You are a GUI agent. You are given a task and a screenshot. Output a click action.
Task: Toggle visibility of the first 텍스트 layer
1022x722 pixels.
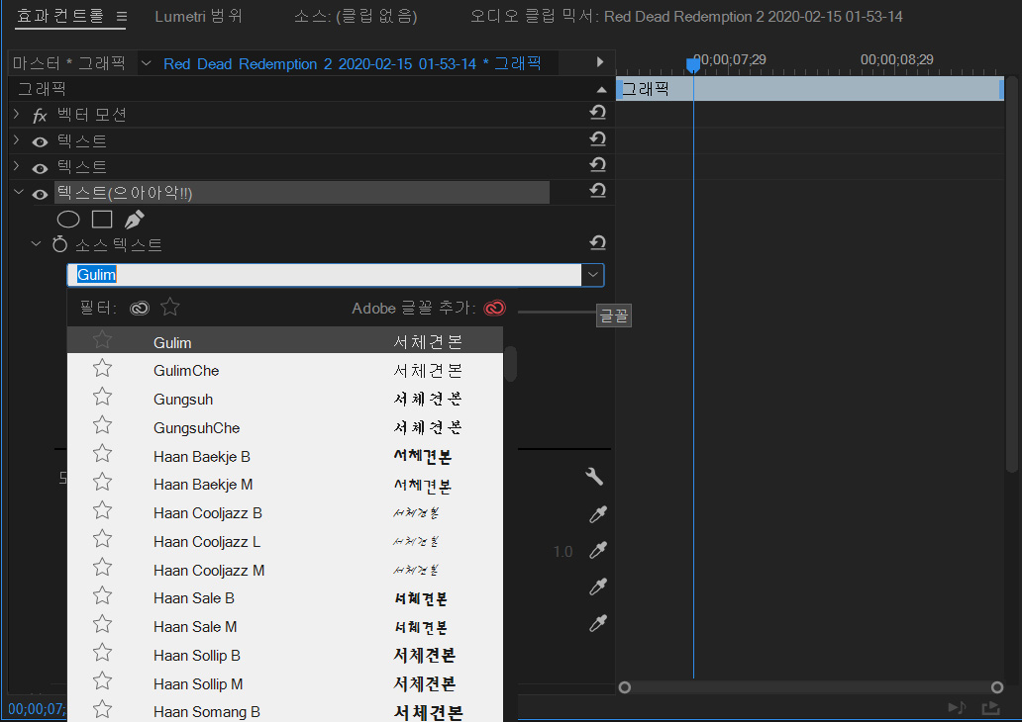coord(40,141)
